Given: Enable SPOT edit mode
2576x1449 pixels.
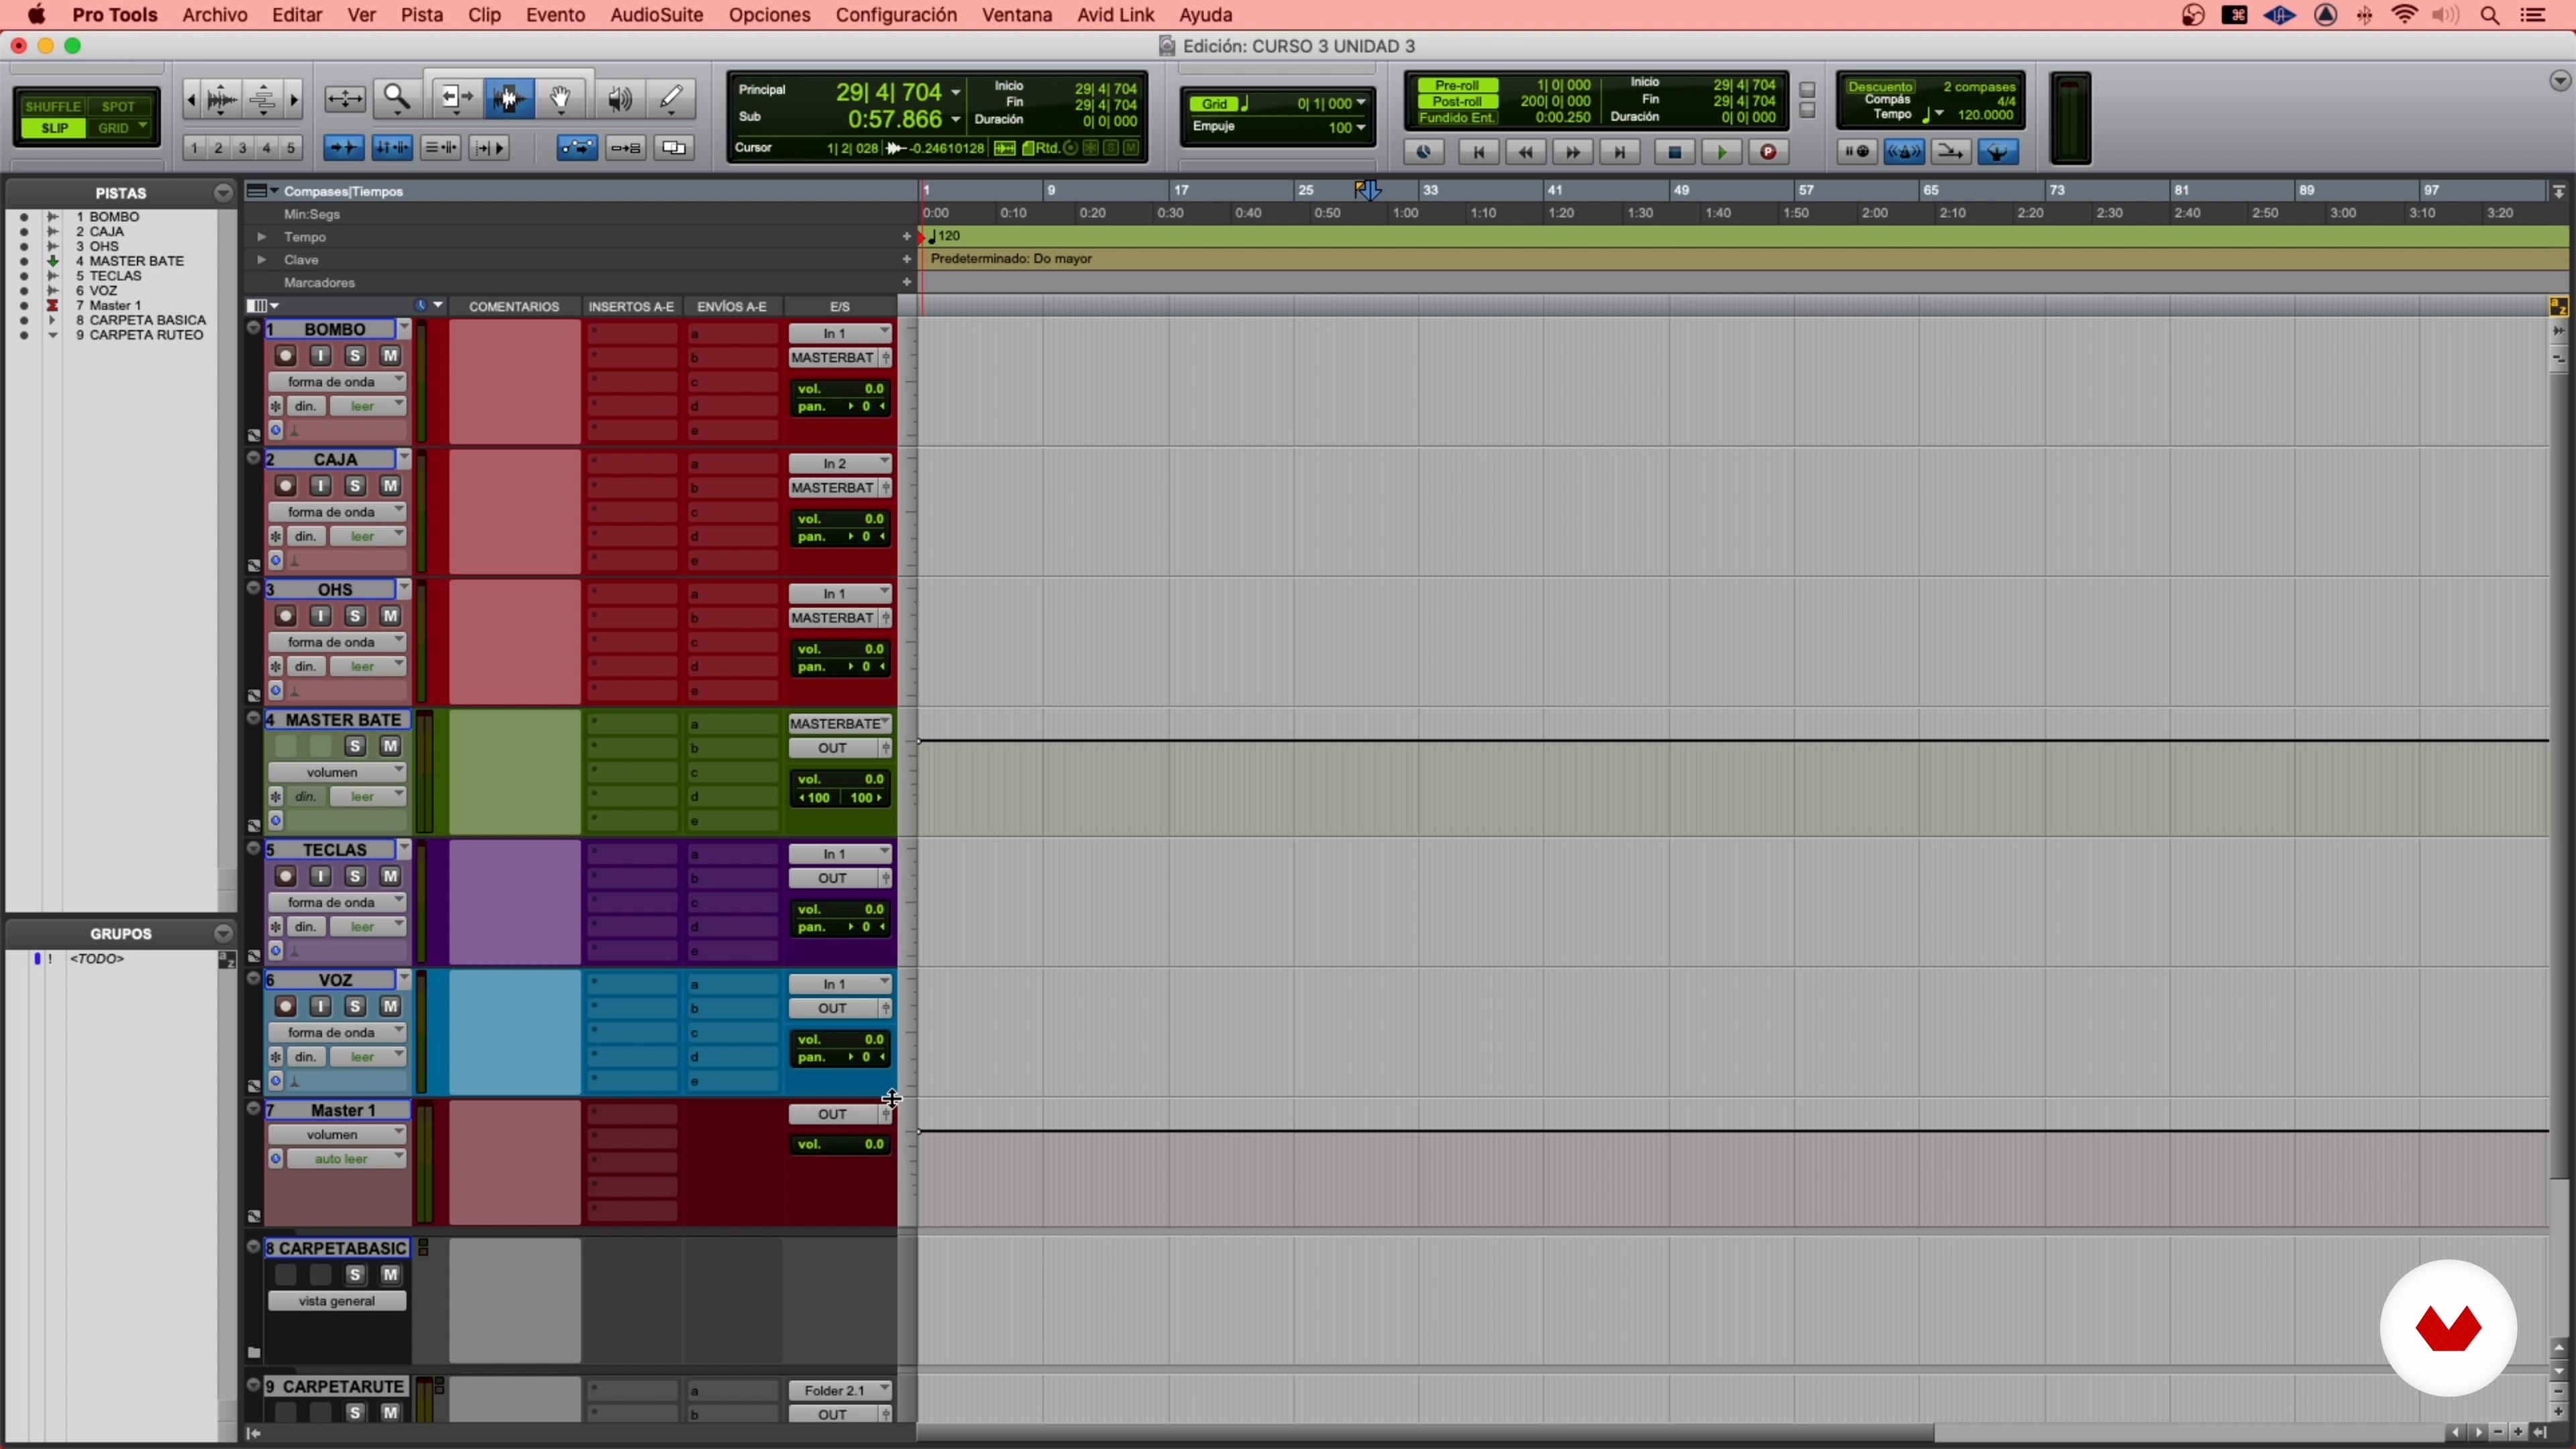Looking at the screenshot, I should point(118,106).
